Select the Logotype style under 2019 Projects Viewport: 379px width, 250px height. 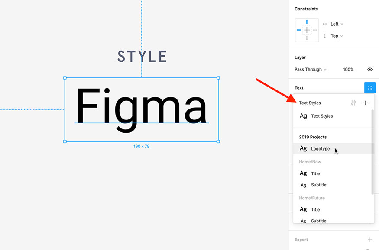pos(321,148)
